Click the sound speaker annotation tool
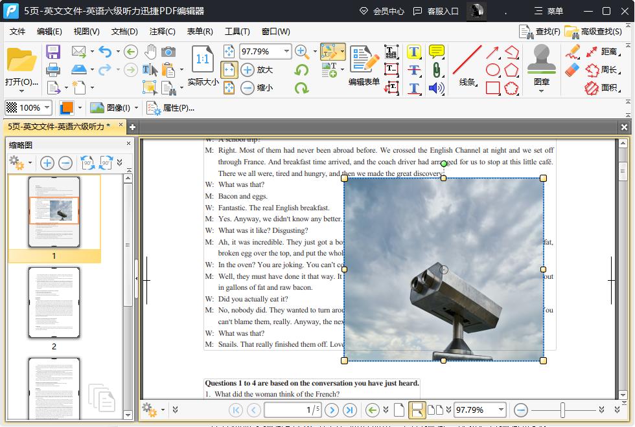Viewport: 635px width, 427px height. 437,88
